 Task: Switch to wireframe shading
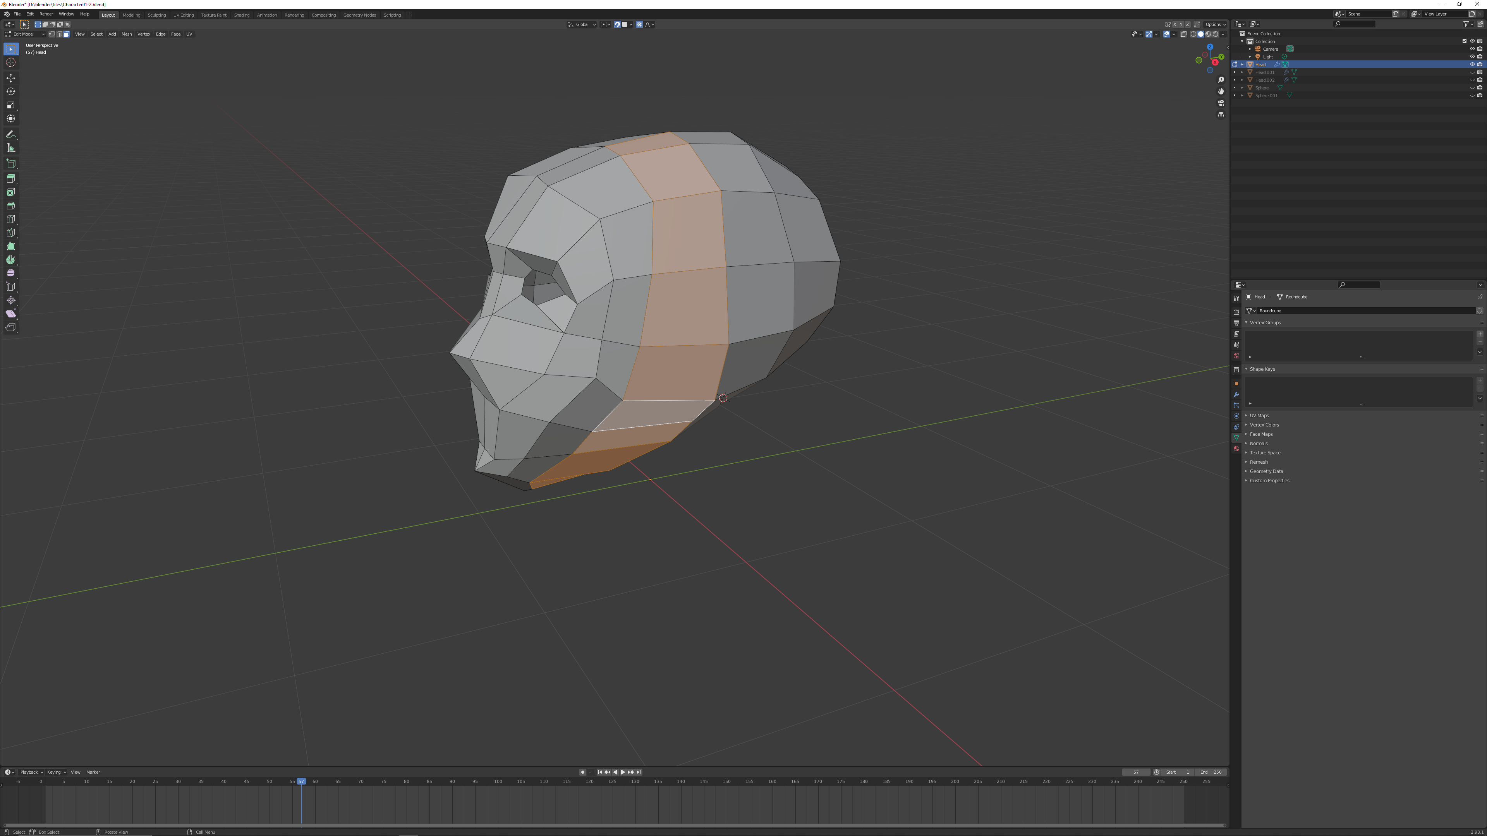pos(1193,34)
